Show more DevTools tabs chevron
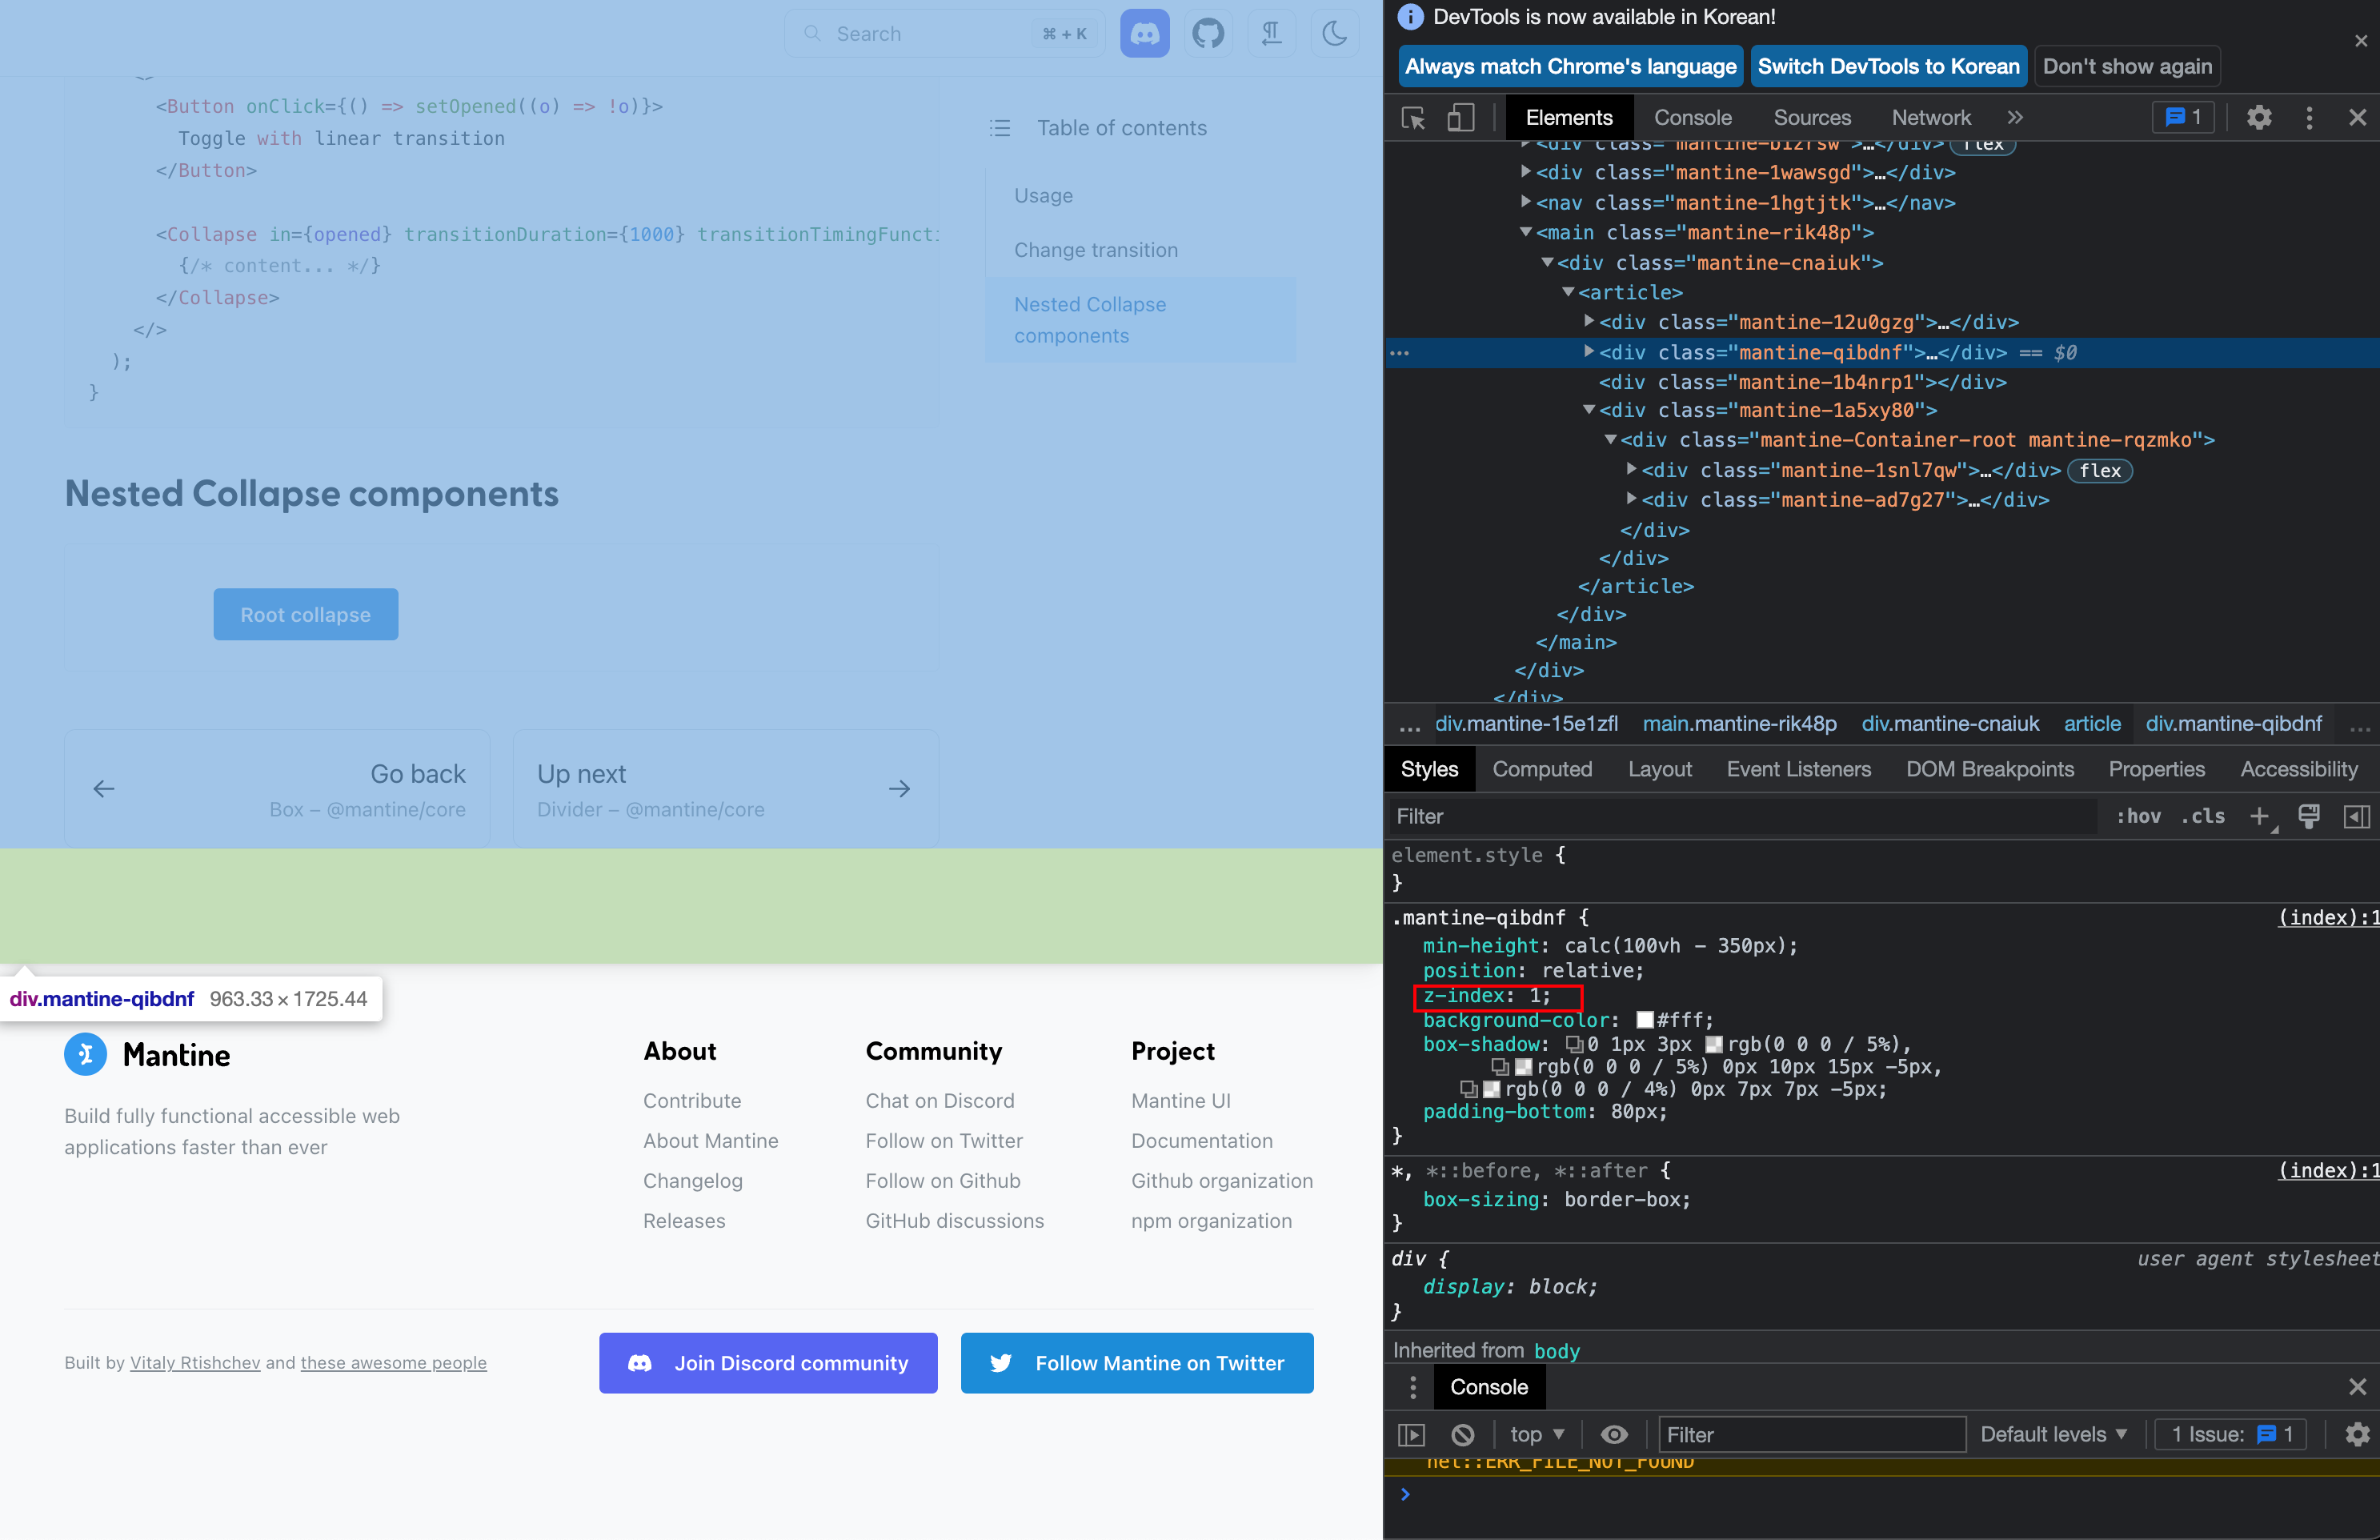 [x=2015, y=118]
